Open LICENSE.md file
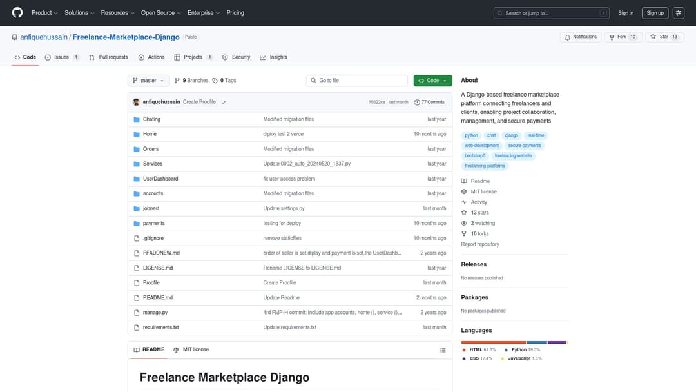This screenshot has width=696, height=392. pos(158,268)
